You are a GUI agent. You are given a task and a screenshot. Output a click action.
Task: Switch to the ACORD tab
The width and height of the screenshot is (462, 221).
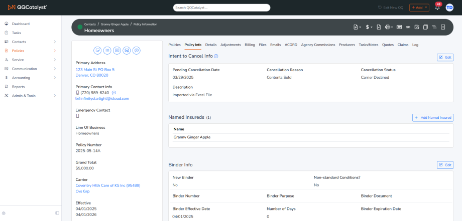coord(291,45)
